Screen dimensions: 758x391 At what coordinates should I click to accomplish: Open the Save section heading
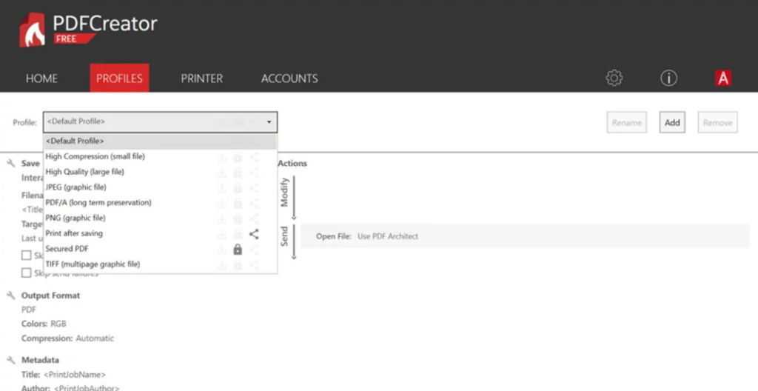pyautogui.click(x=30, y=164)
